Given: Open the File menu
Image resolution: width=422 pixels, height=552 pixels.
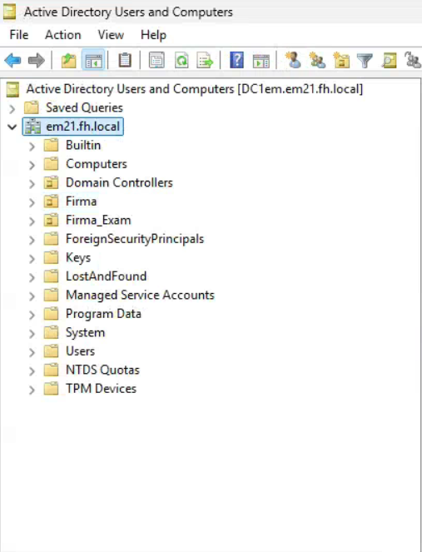Looking at the screenshot, I should 19,35.
